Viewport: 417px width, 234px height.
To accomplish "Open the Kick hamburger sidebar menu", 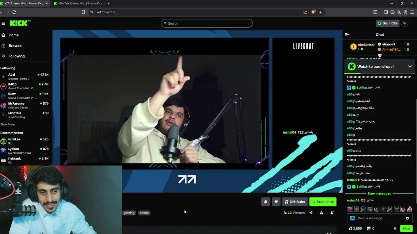I will (x=3, y=23).
